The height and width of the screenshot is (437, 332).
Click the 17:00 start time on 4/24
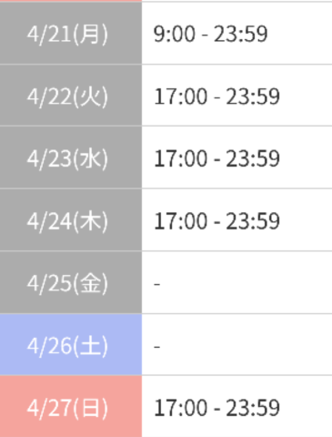[x=181, y=221]
